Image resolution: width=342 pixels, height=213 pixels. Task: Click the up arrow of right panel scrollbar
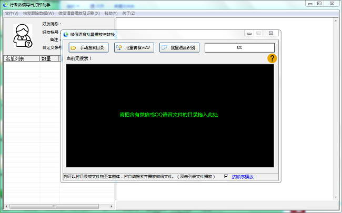tap(336, 21)
